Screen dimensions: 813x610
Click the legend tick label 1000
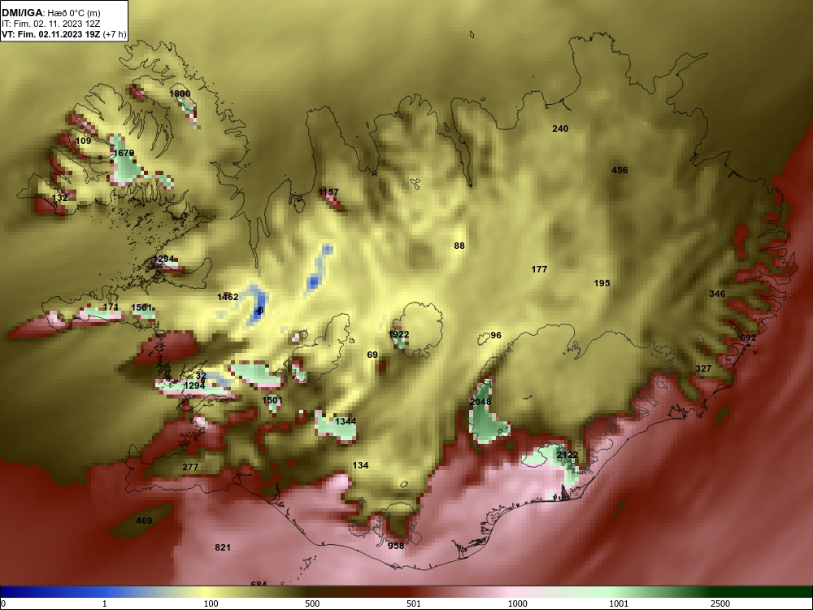pos(517,603)
